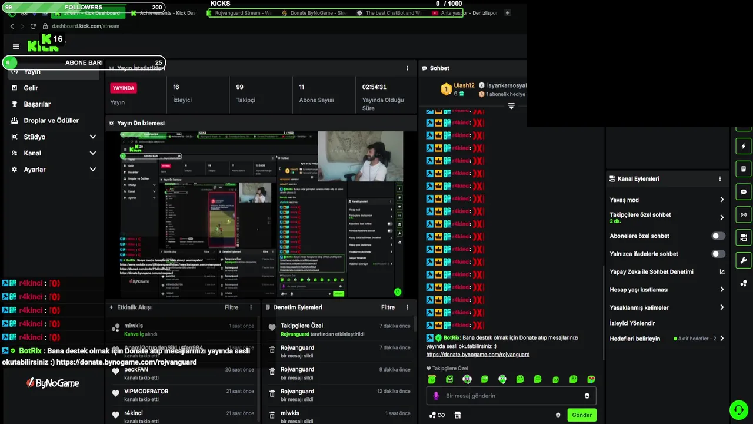
Task: Open chat settings gear icon
Action: tap(558, 415)
